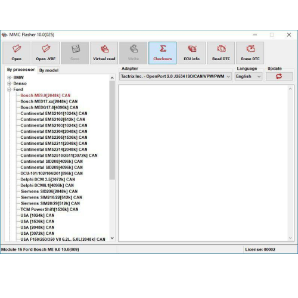Close the MMC Flasher window
298x298 pixels.
coord(289,35)
